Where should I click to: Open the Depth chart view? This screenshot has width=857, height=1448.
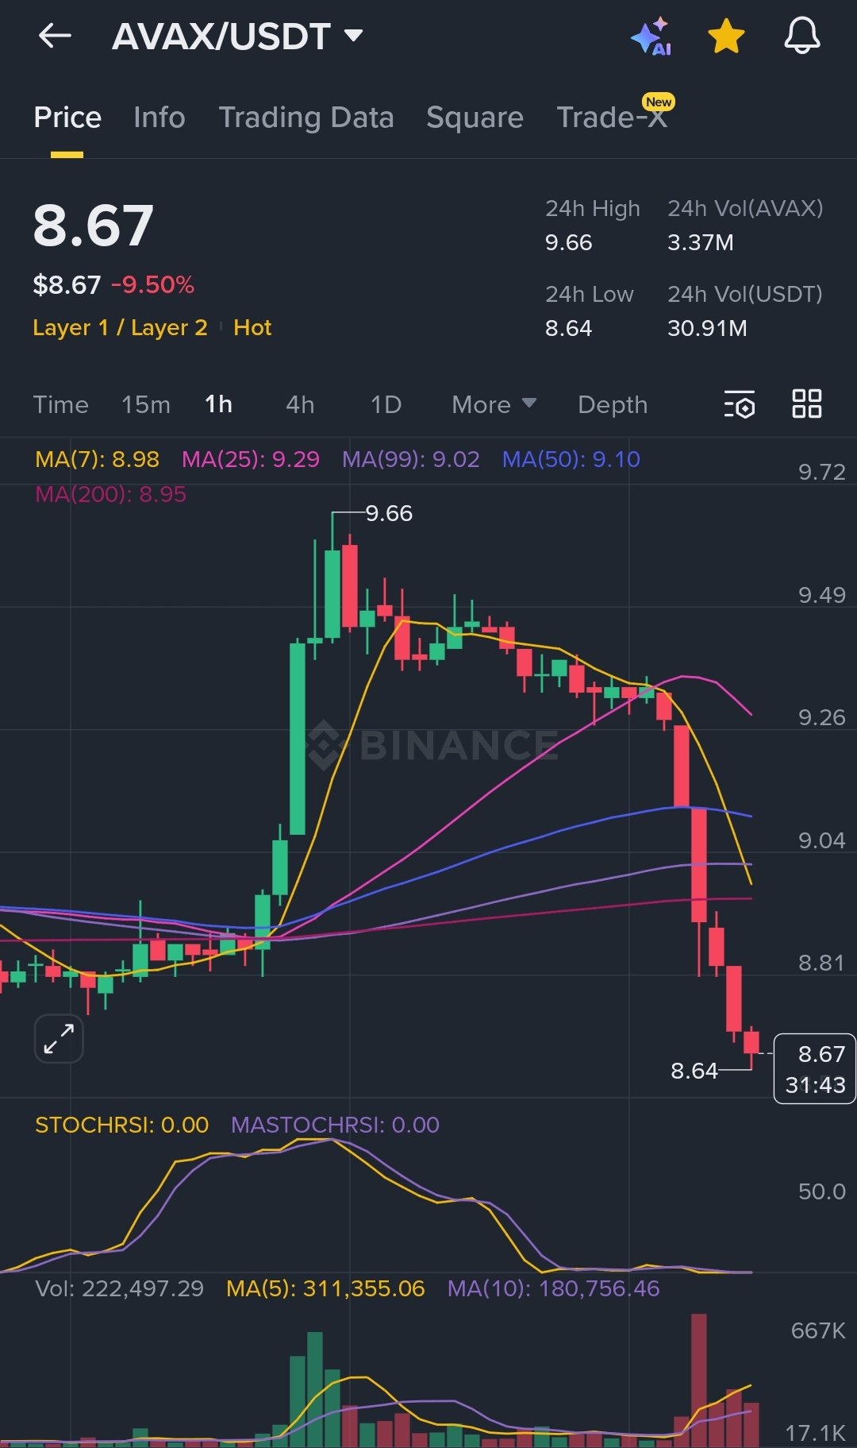(613, 404)
